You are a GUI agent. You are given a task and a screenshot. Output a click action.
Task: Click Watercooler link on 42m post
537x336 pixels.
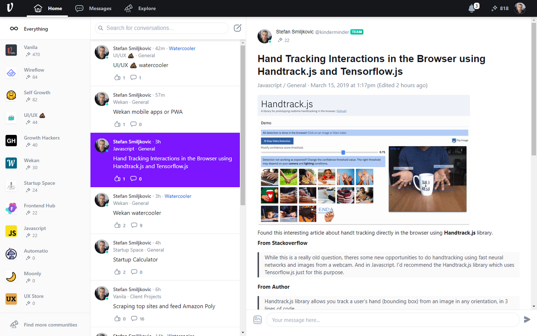click(x=182, y=49)
